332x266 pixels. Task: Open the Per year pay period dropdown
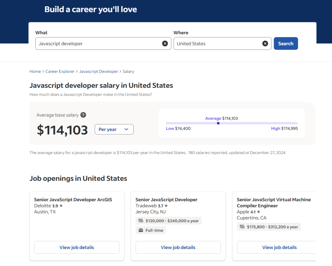click(x=114, y=129)
